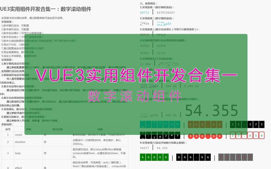Click the duration parameter cell

tap(20, 142)
